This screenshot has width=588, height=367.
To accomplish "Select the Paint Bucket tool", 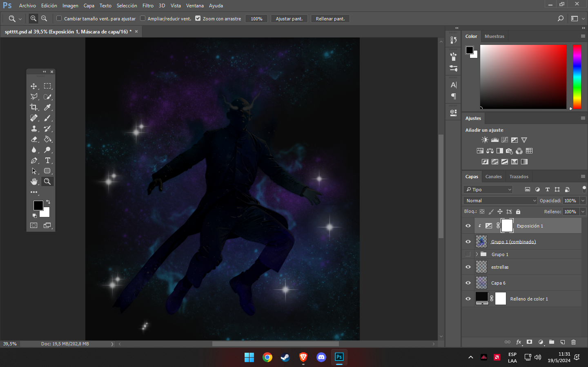I will coord(47,139).
